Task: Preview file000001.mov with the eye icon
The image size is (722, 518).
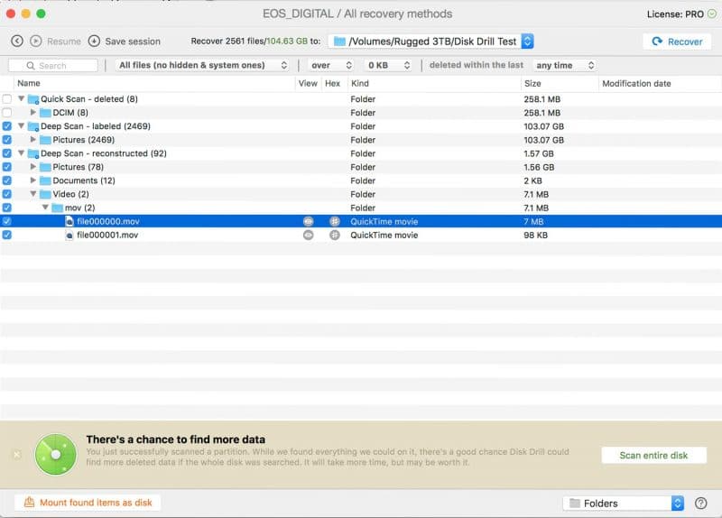Action: click(308, 235)
